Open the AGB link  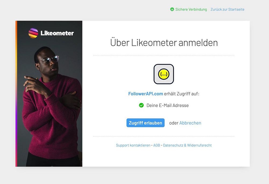click(x=157, y=145)
